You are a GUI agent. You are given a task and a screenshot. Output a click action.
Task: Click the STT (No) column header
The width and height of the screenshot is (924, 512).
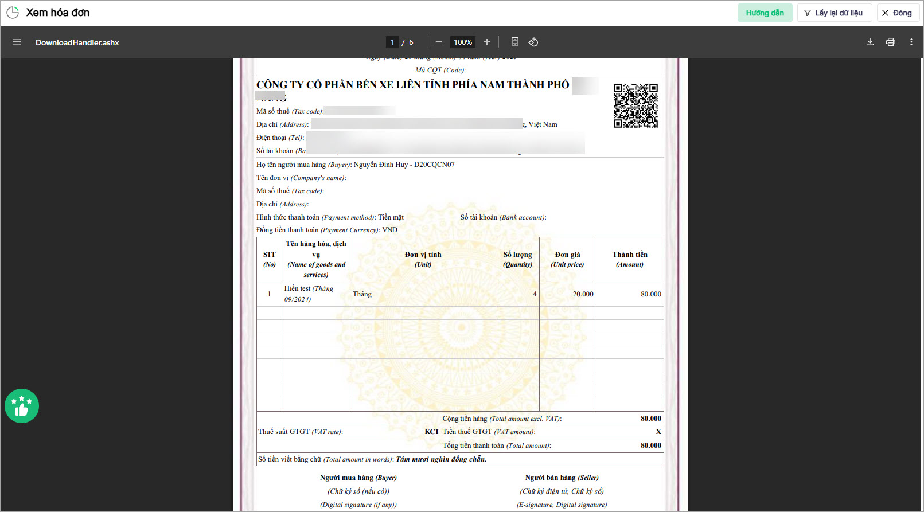270,259
